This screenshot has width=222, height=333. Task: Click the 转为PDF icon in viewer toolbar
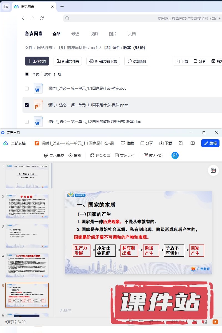(146, 155)
